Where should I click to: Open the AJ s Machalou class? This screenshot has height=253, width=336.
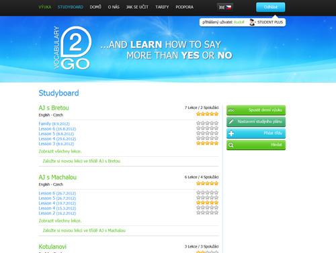58,178
